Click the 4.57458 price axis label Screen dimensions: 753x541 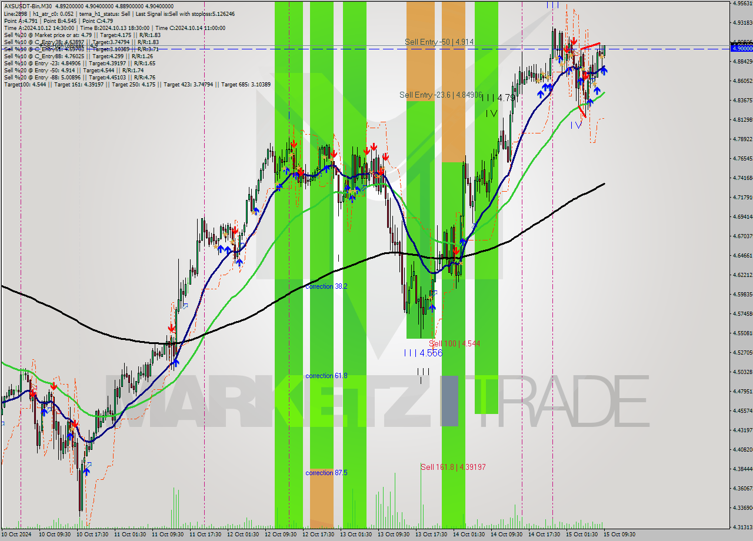(742, 313)
